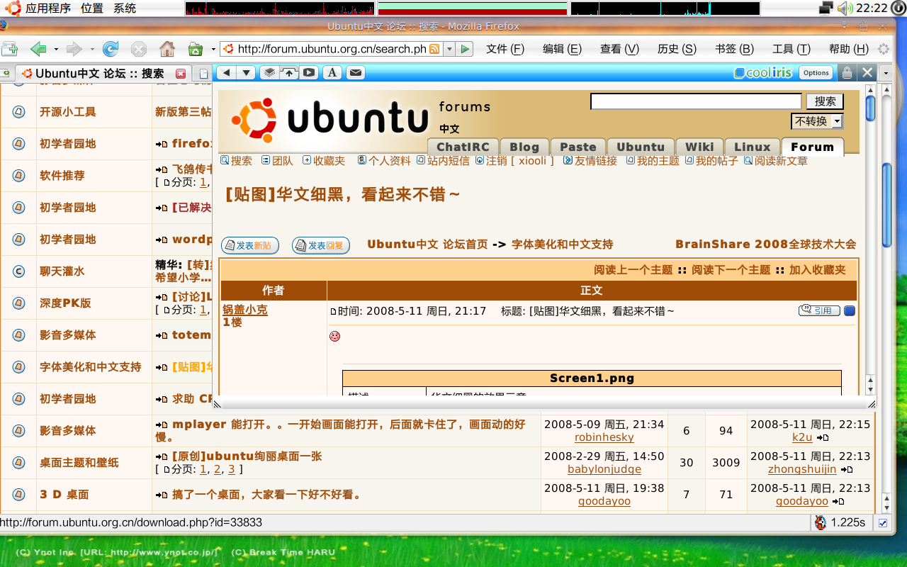This screenshot has height=567, width=907.
Task: Switch to the ChatIRC tab
Action: point(463,147)
